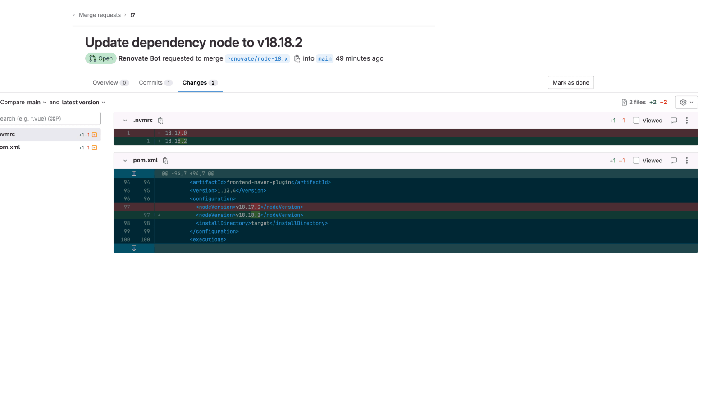Image resolution: width=721 pixels, height=405 pixels.
Task: Collapse the pom.xml file diff
Action: [x=125, y=161]
